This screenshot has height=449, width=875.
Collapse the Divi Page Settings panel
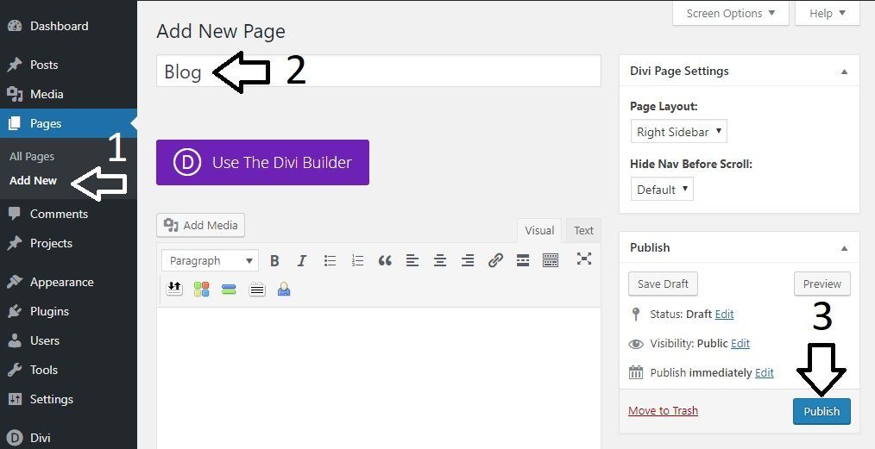tap(844, 71)
